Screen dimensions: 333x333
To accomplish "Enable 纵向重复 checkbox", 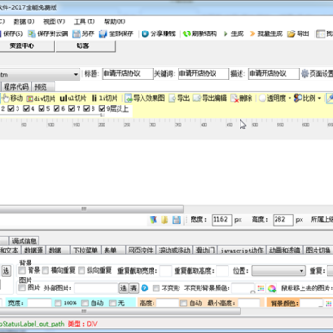I will pos(81,271).
